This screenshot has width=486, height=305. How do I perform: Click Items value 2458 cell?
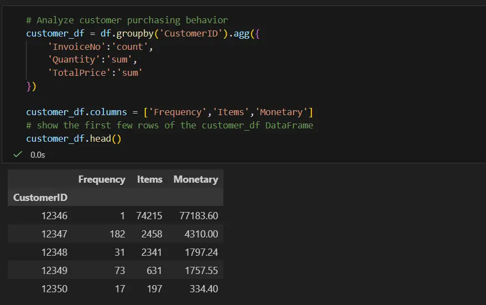coord(151,234)
